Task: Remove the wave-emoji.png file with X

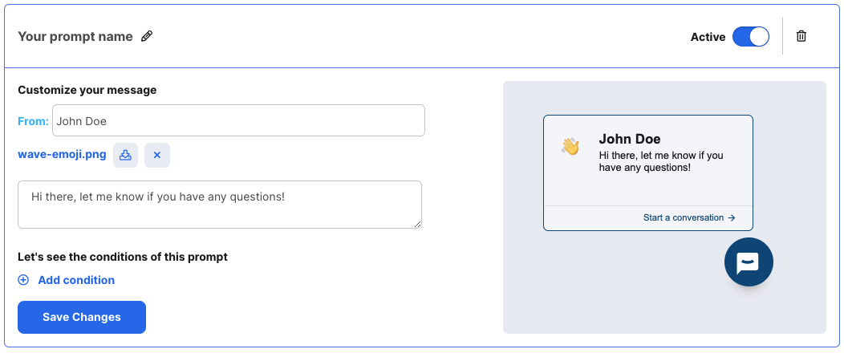Action: (157, 155)
